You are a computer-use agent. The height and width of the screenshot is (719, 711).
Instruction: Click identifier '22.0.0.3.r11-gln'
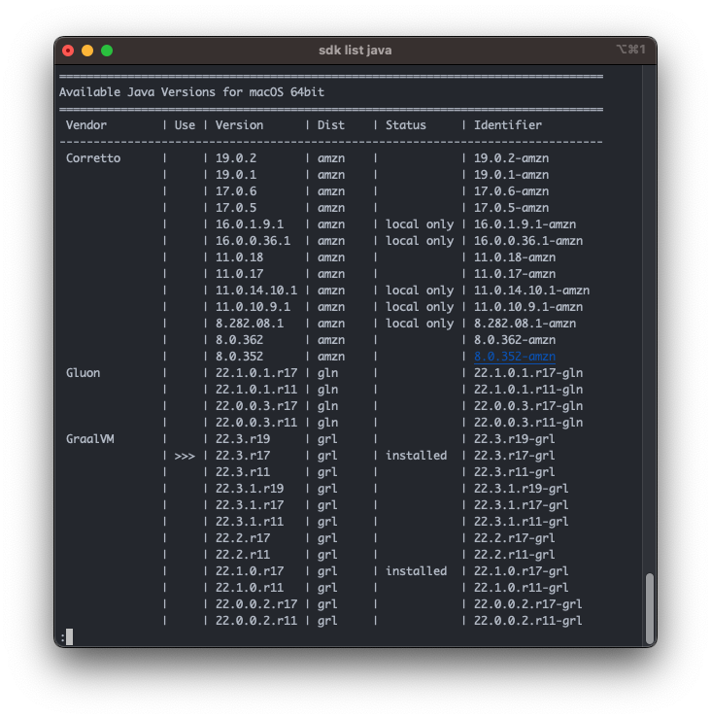point(528,423)
